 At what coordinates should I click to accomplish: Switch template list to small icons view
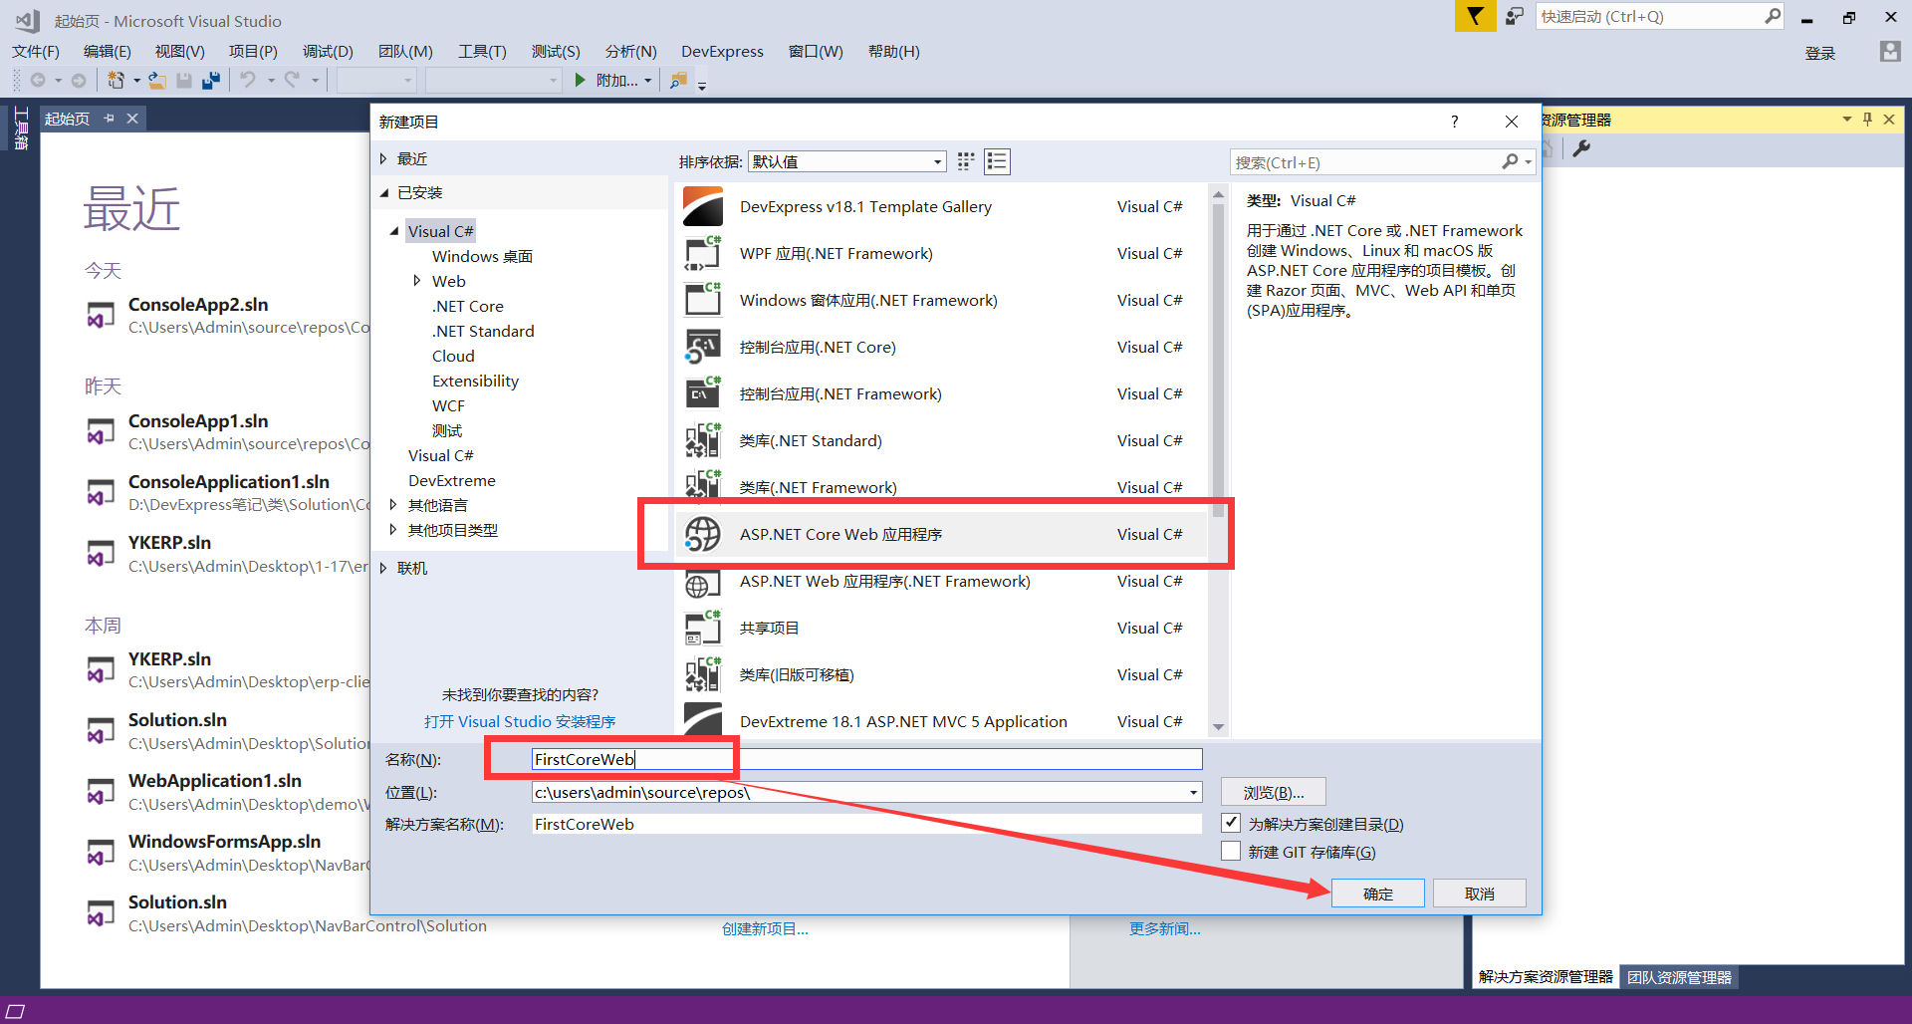(966, 161)
